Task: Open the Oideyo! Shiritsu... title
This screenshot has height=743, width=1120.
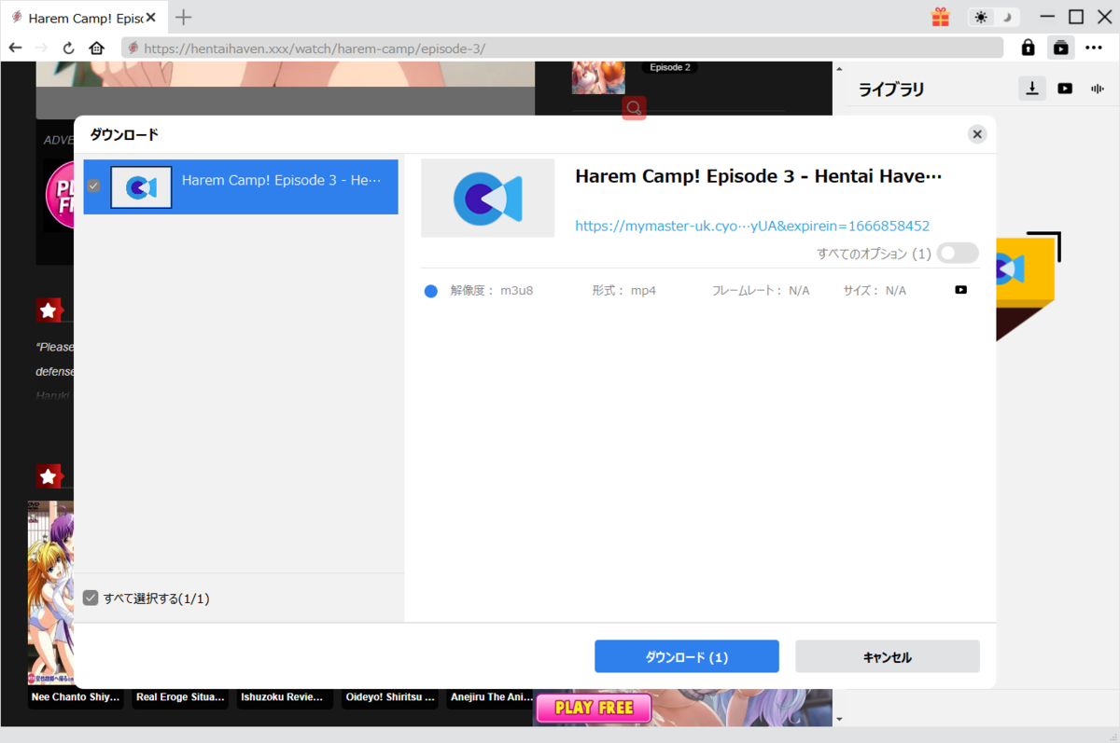Action: (391, 697)
